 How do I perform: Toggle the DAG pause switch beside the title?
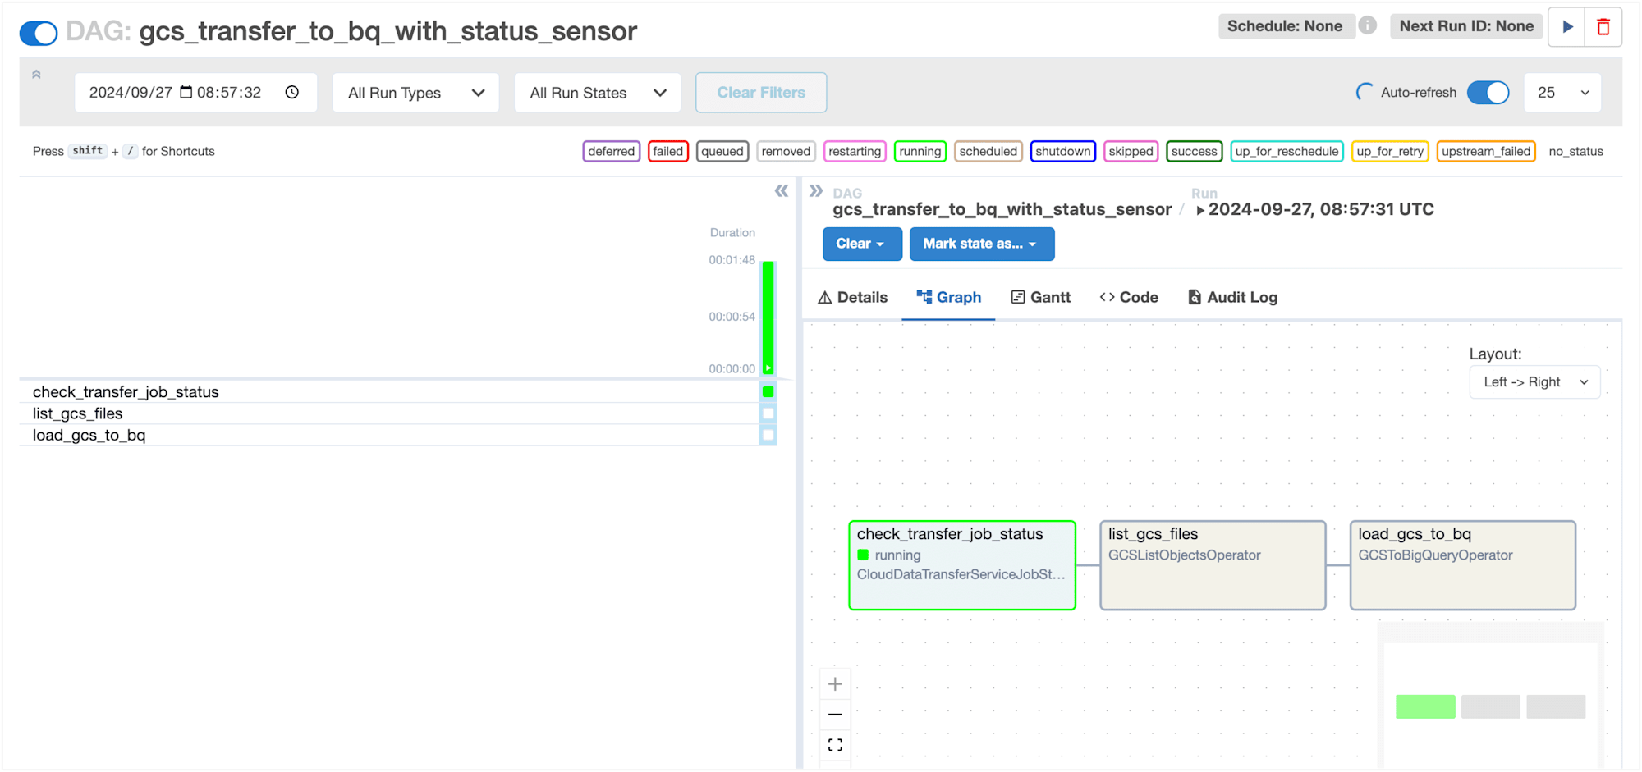click(x=39, y=33)
